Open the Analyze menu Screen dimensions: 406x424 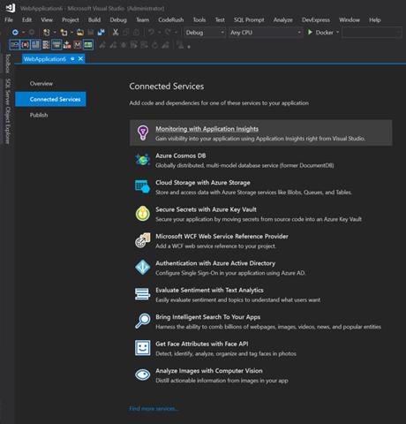(283, 19)
